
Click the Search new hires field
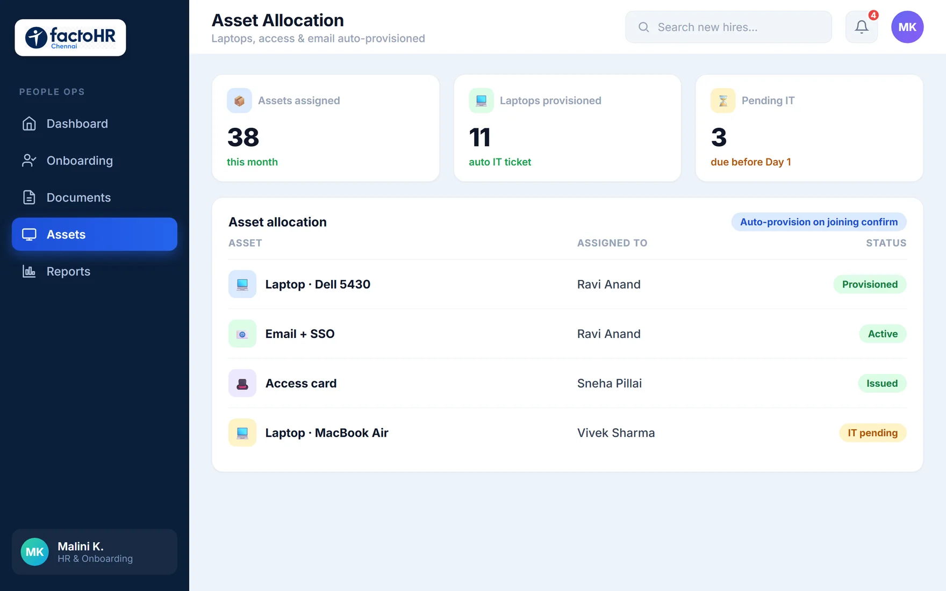[728, 27]
